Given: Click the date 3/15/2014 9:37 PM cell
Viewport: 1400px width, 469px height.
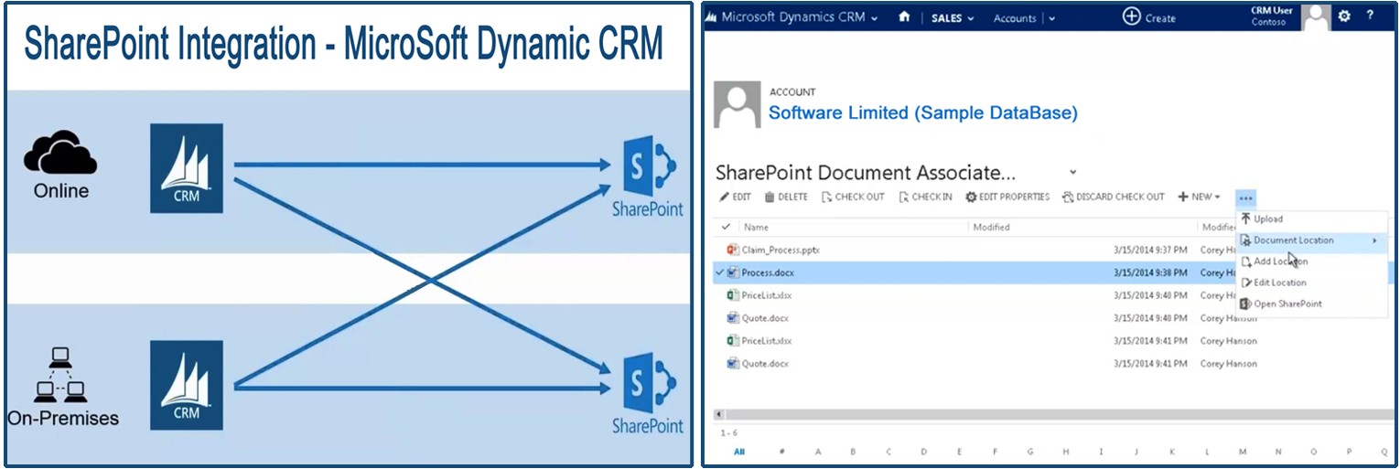Looking at the screenshot, I should coord(1150,250).
